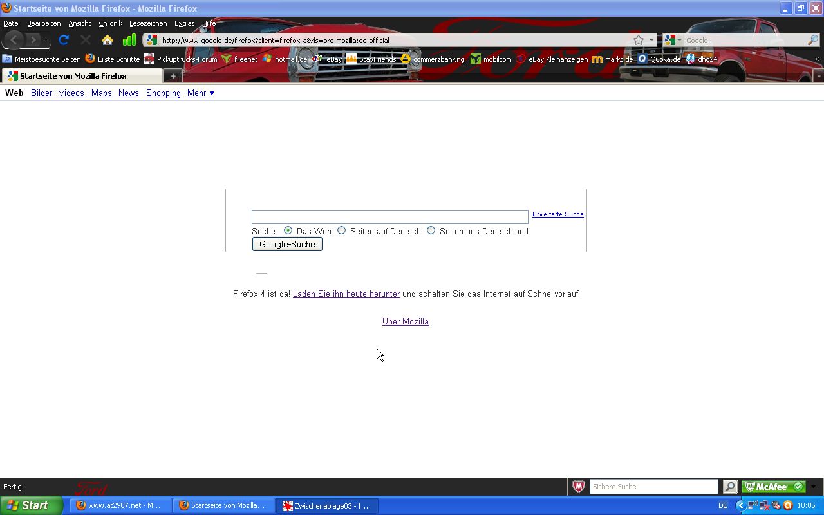824x515 pixels.
Task: Click the URL address bar field
Action: pos(396,40)
